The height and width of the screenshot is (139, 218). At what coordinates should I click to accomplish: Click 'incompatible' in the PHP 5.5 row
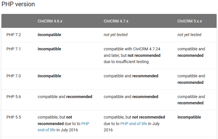click(x=189, y=117)
